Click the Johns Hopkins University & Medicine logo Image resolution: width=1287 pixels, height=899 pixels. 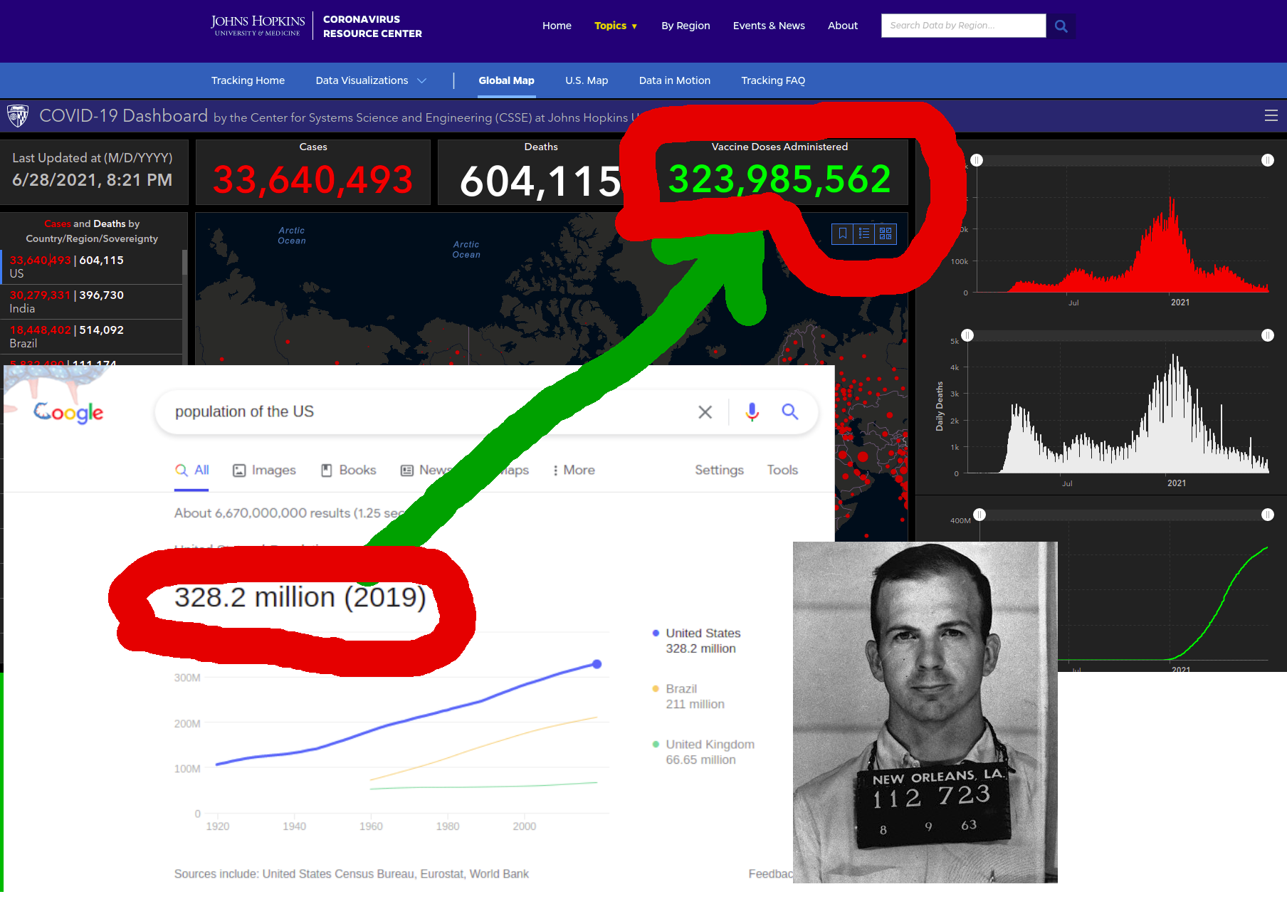coord(258,26)
